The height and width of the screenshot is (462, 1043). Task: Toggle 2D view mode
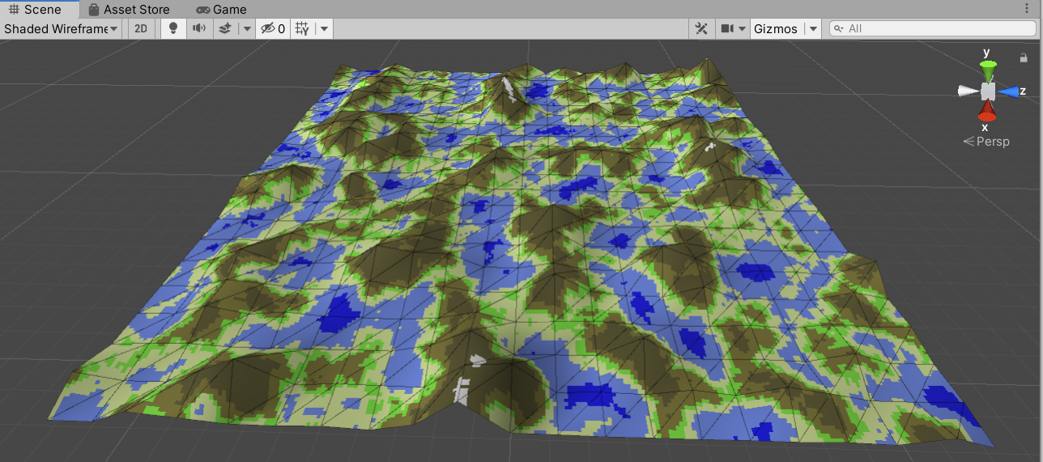pyautogui.click(x=141, y=29)
